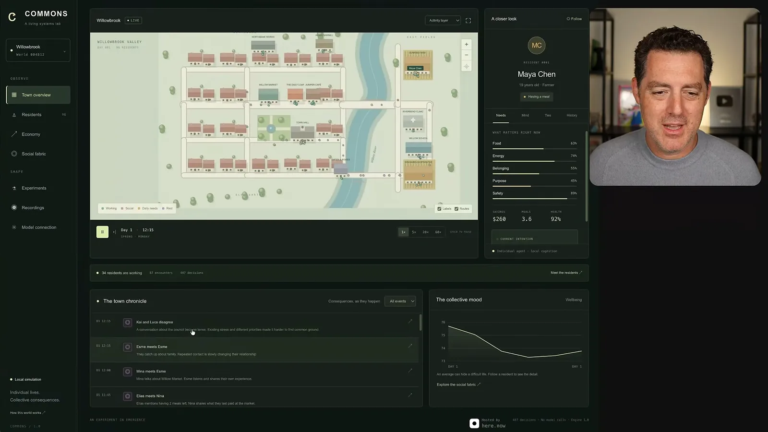Zoom out on the map
Image resolution: width=768 pixels, height=432 pixels.
tap(467, 55)
